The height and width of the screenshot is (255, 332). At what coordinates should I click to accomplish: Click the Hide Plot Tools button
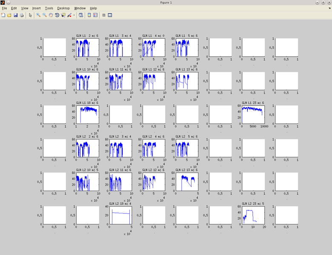pyautogui.click(x=104, y=15)
